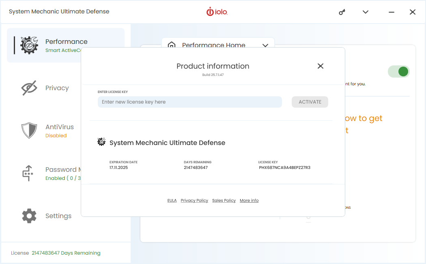The image size is (426, 264).
Task: Close the System Mechanic window
Action: pyautogui.click(x=413, y=12)
